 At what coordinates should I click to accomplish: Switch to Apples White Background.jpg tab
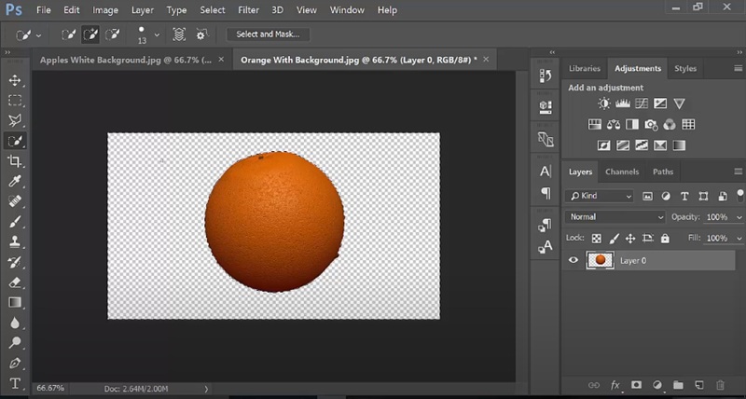point(126,60)
